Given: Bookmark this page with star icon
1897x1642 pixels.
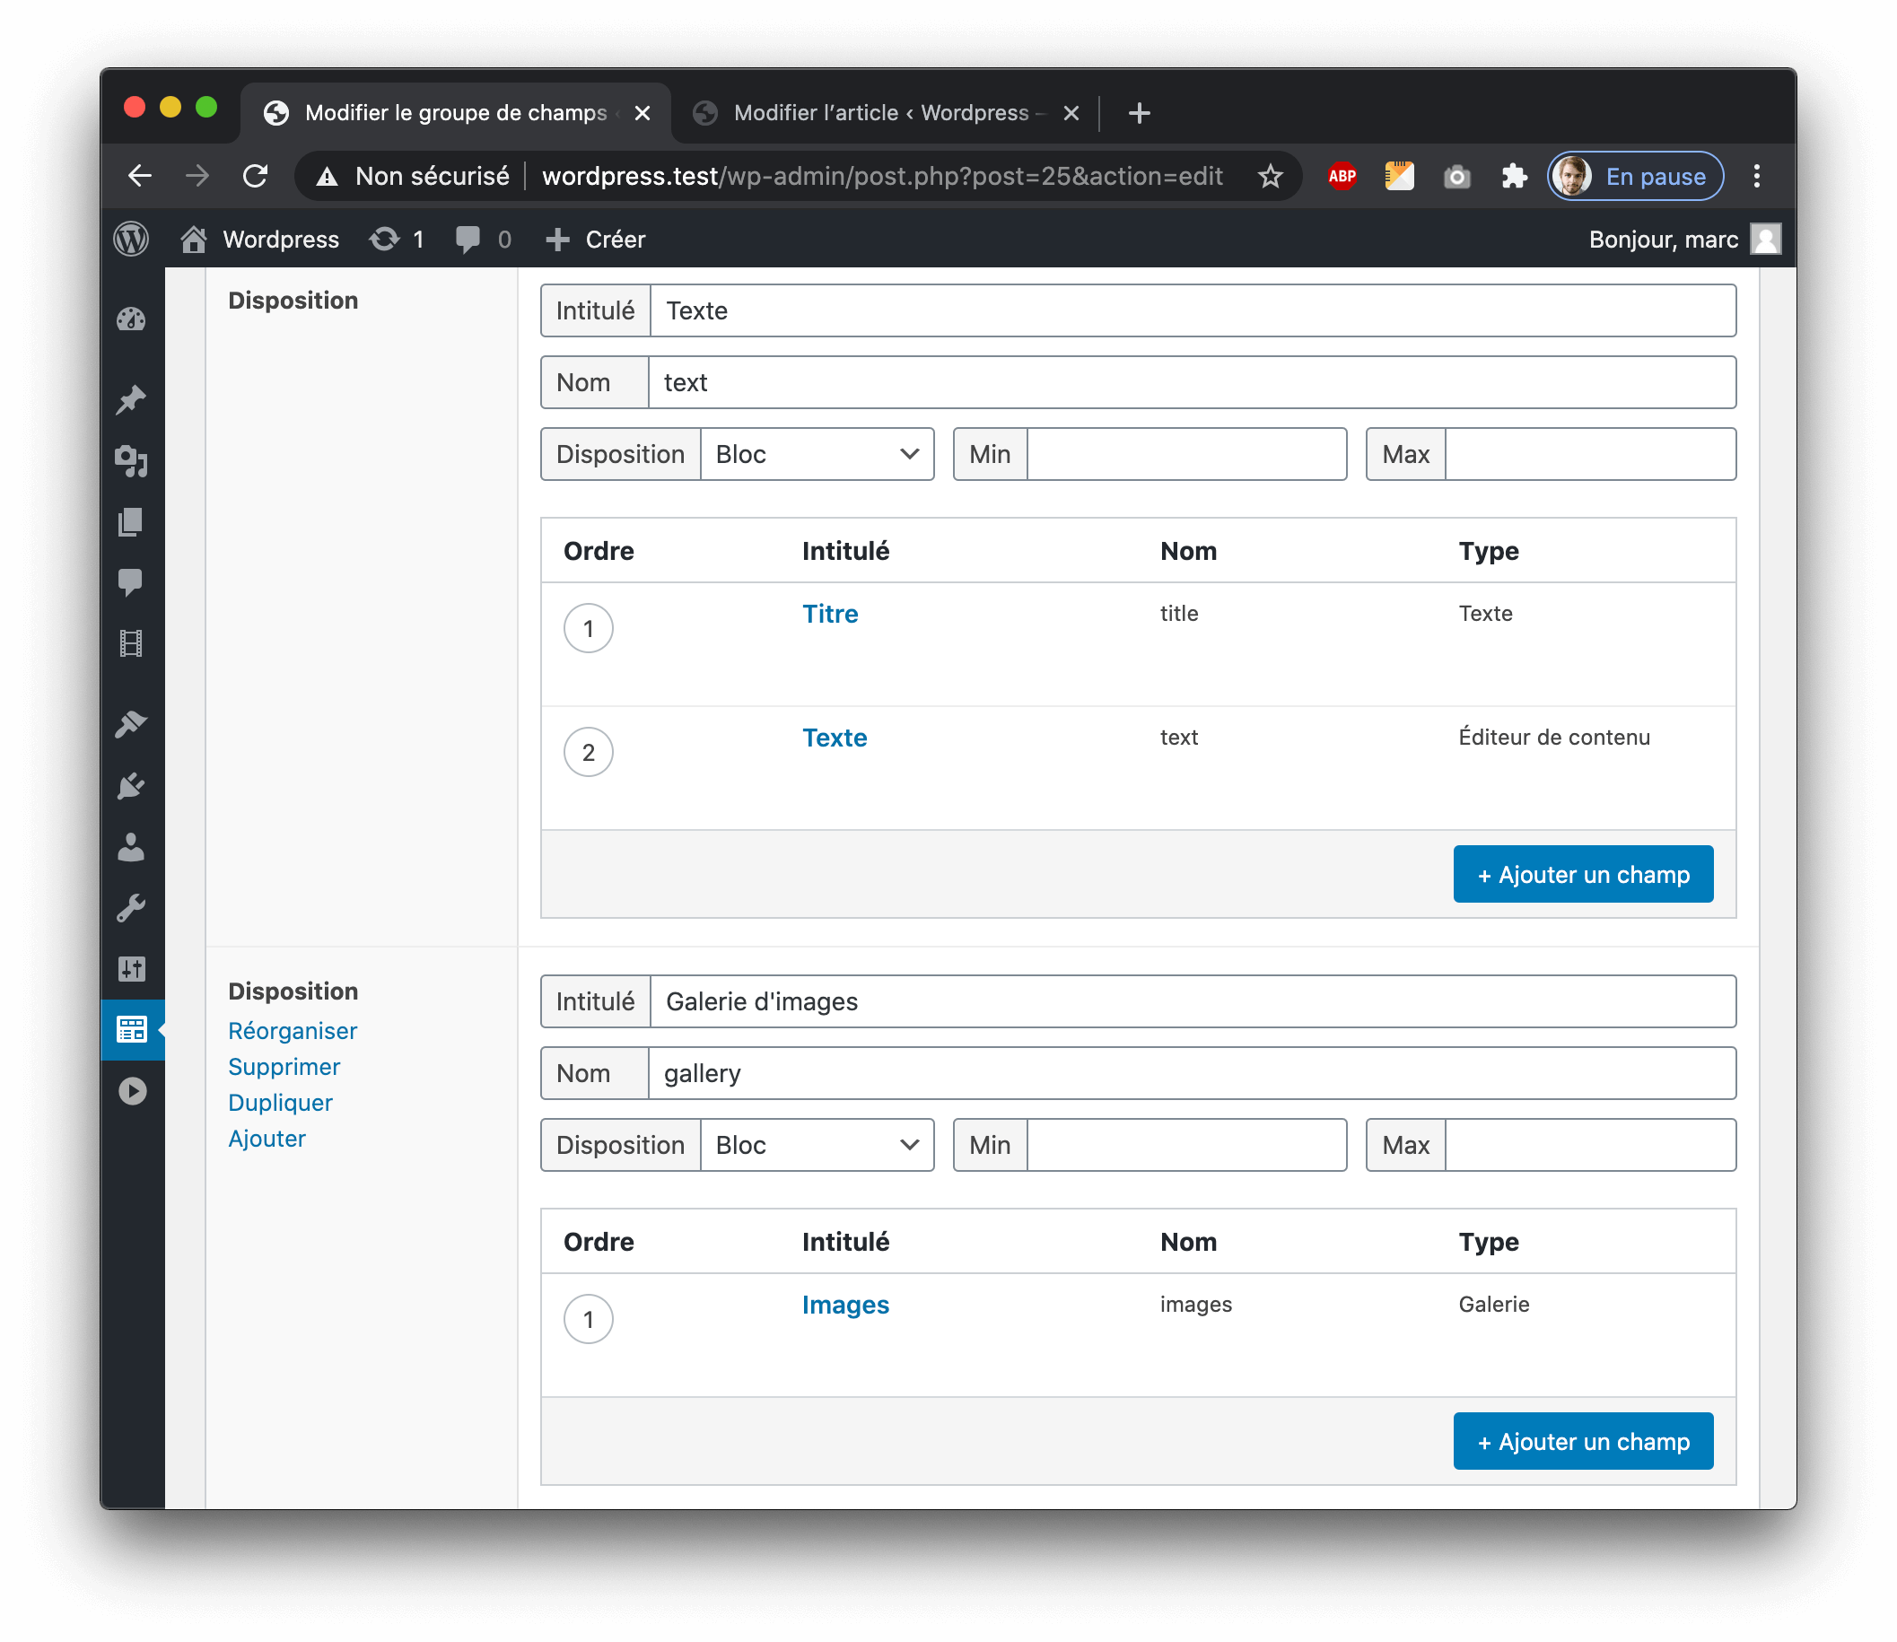Looking at the screenshot, I should [x=1269, y=176].
